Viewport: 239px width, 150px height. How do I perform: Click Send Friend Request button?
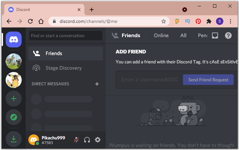pos(208,80)
